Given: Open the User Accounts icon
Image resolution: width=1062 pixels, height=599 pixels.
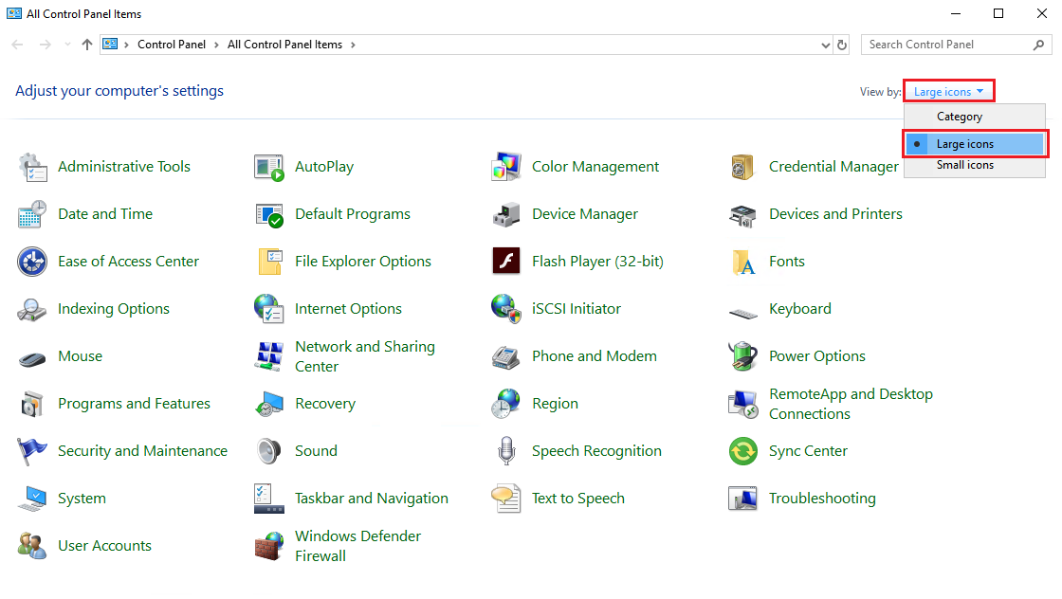Looking at the screenshot, I should coord(32,546).
